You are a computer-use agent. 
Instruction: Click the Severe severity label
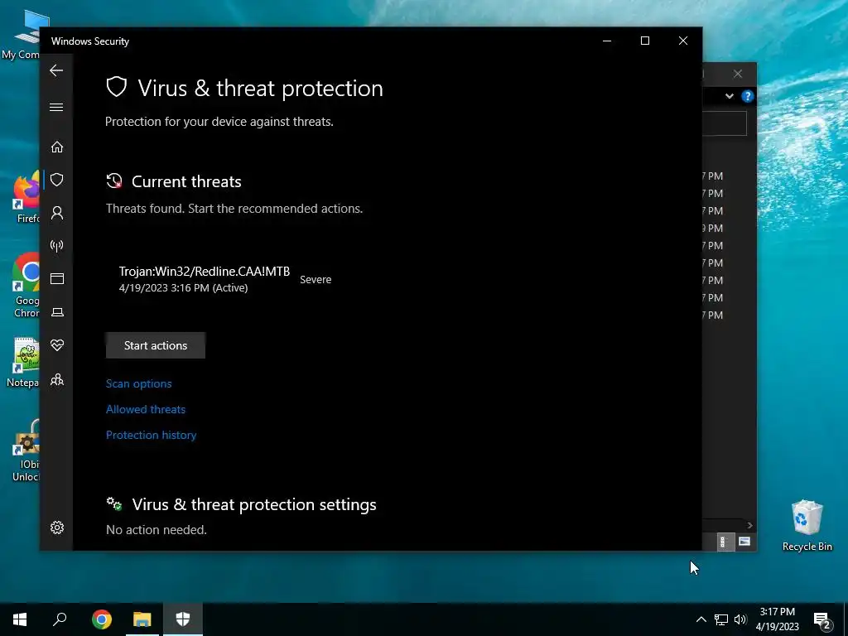[316, 280]
